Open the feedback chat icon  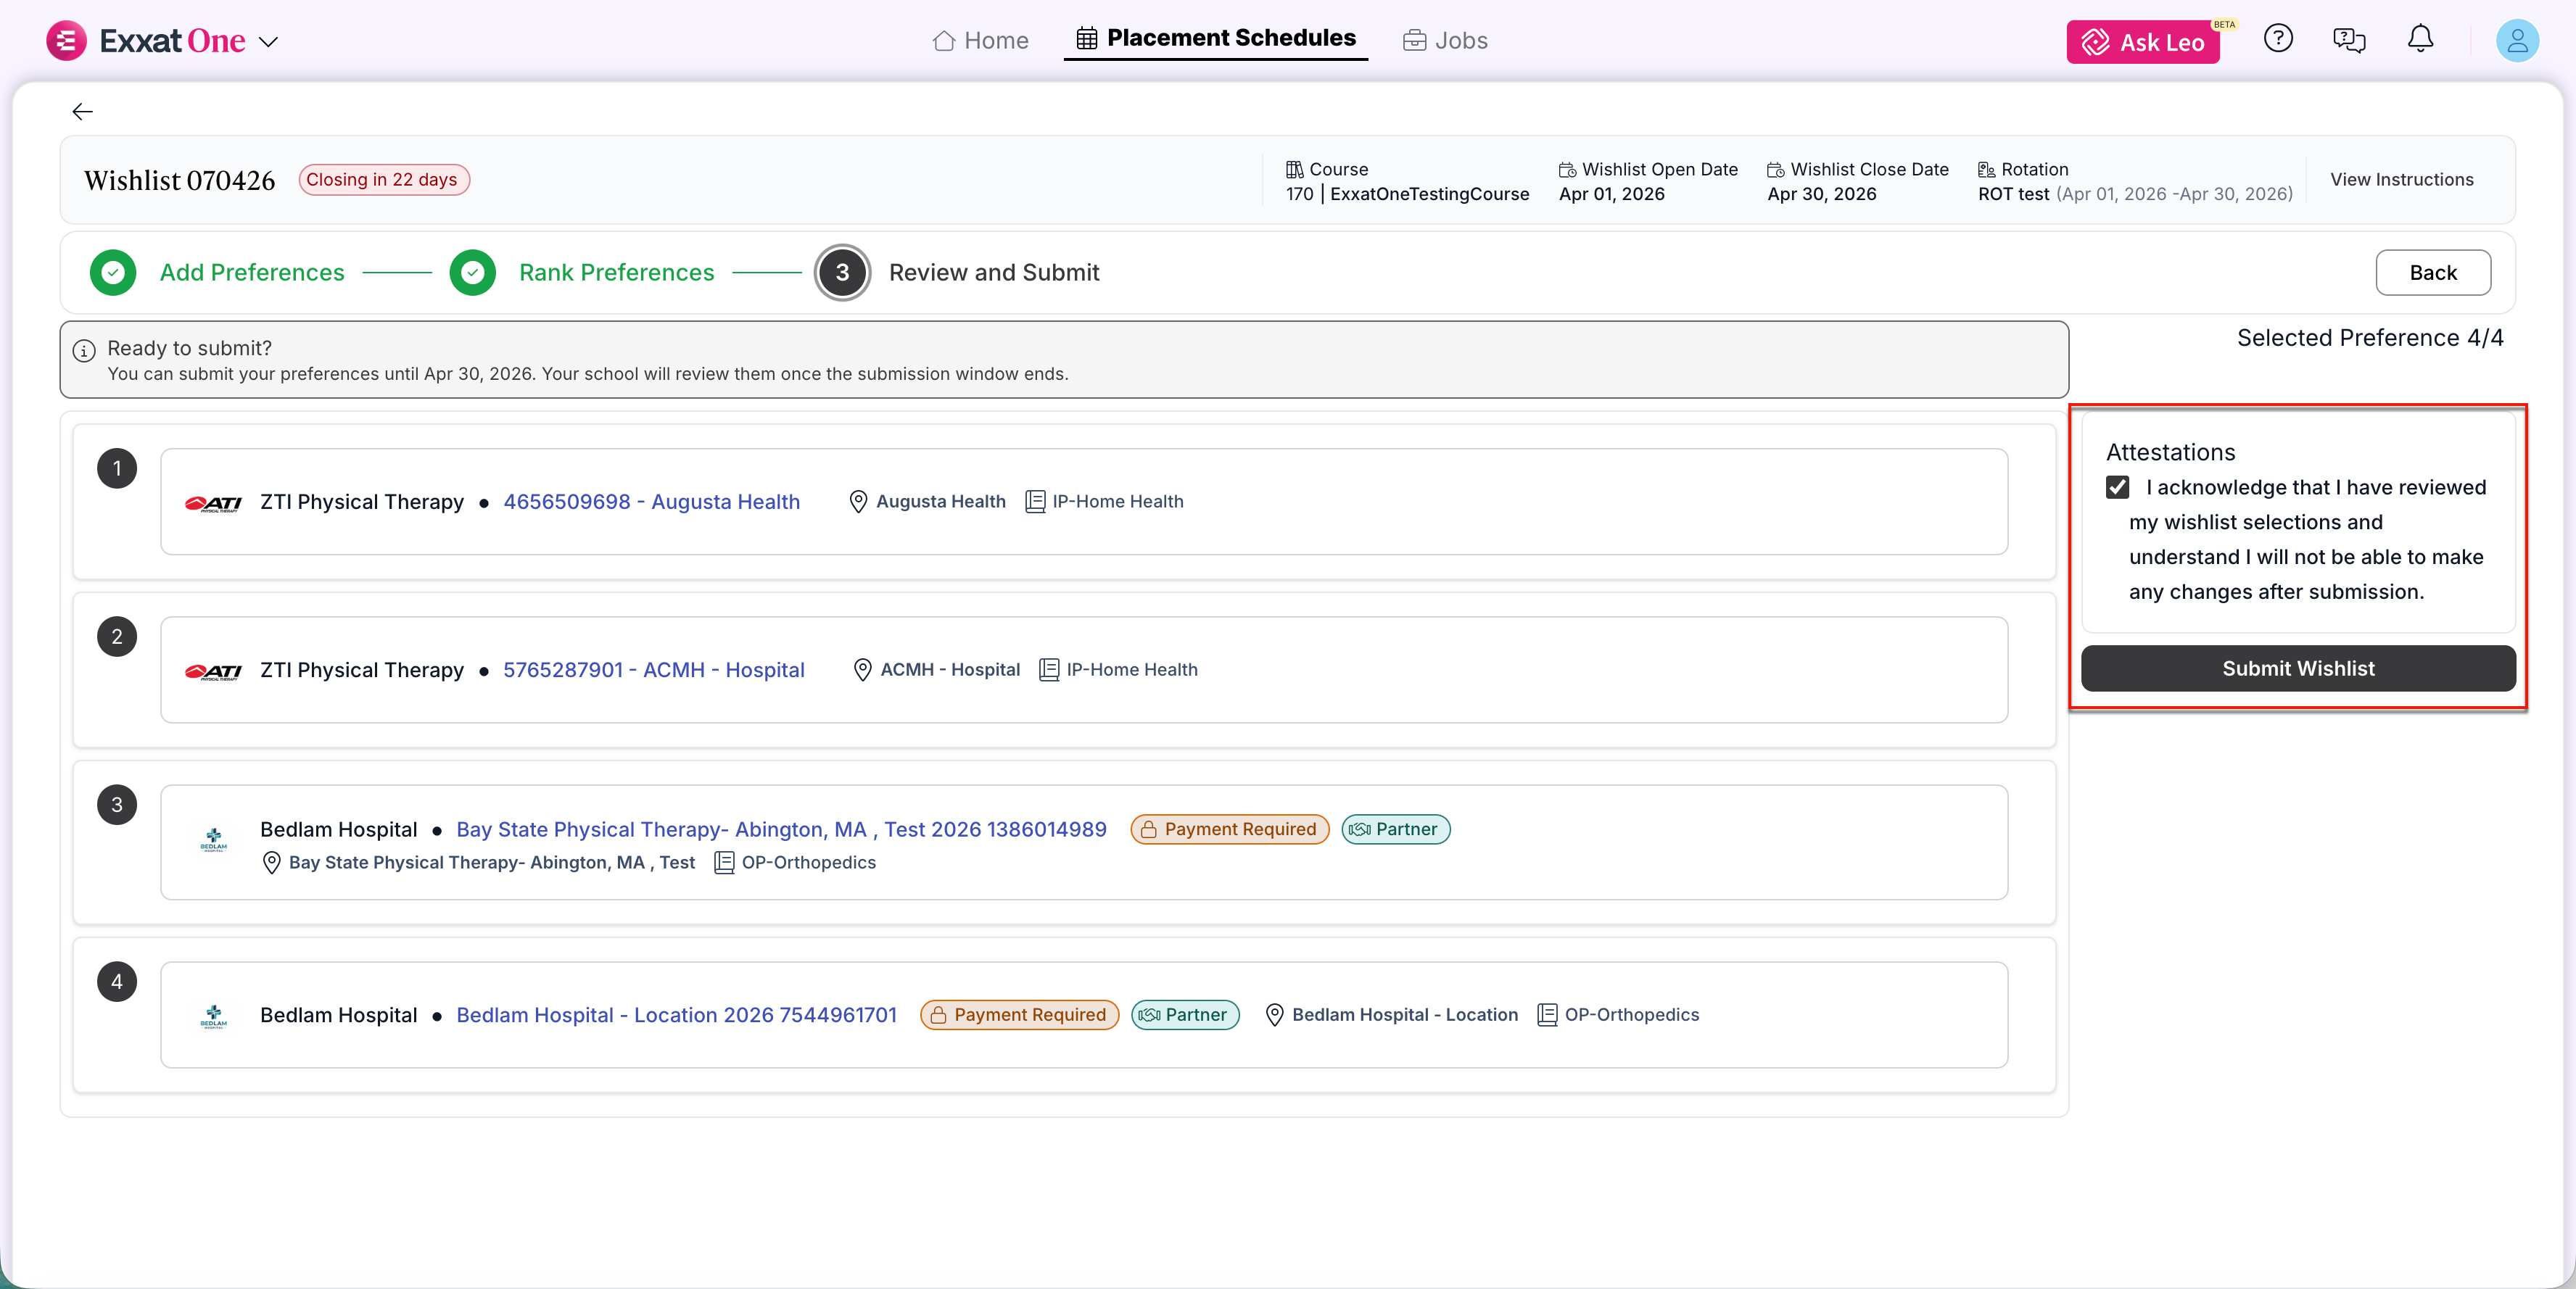(2348, 40)
